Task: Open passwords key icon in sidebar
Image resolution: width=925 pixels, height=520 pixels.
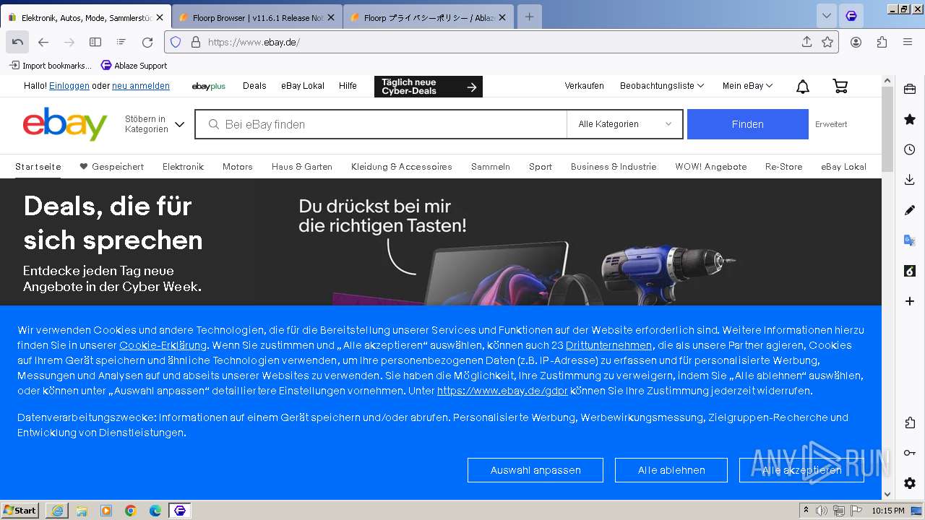Action: [910, 453]
